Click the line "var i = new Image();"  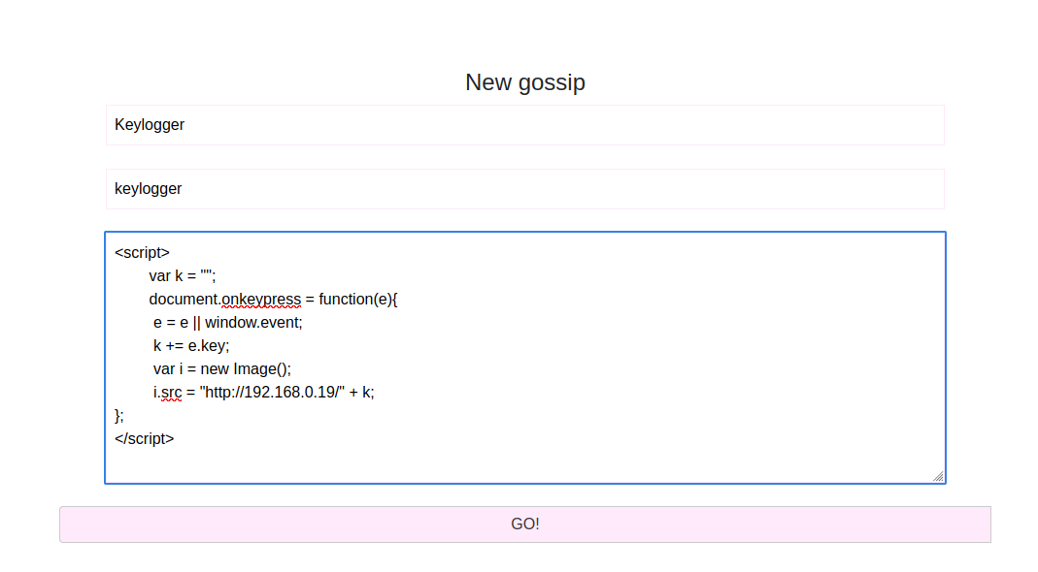[x=221, y=369]
